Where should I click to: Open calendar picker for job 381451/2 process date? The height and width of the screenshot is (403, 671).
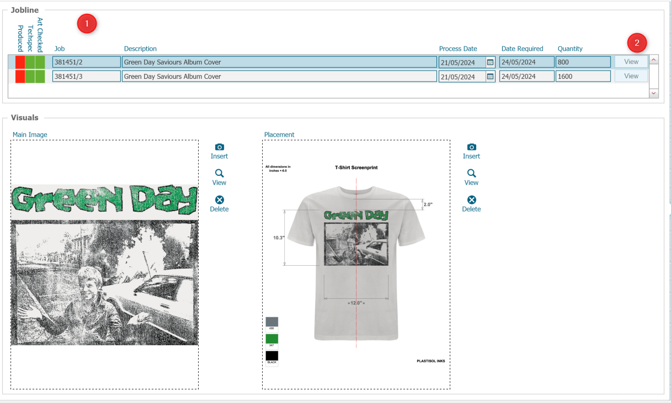(490, 62)
